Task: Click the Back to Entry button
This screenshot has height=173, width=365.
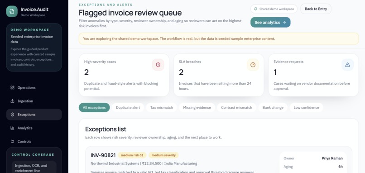Action: click(316, 9)
